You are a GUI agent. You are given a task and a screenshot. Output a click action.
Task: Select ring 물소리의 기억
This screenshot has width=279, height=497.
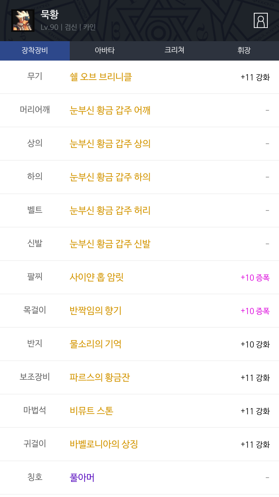[x=95, y=344]
